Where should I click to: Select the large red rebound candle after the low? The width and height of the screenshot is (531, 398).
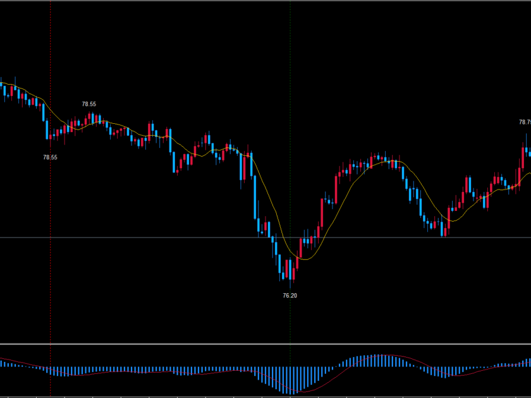(x=322, y=212)
